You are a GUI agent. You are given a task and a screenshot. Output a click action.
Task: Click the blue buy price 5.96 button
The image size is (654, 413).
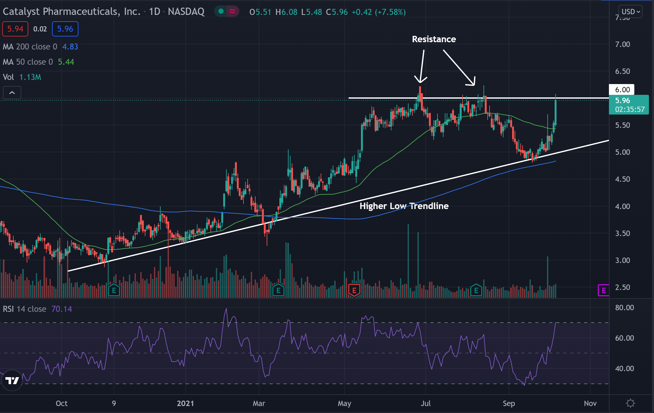(65, 29)
